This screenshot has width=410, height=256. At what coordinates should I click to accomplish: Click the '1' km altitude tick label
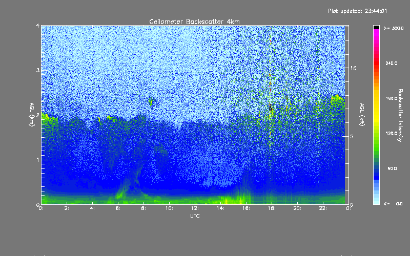[38, 160]
